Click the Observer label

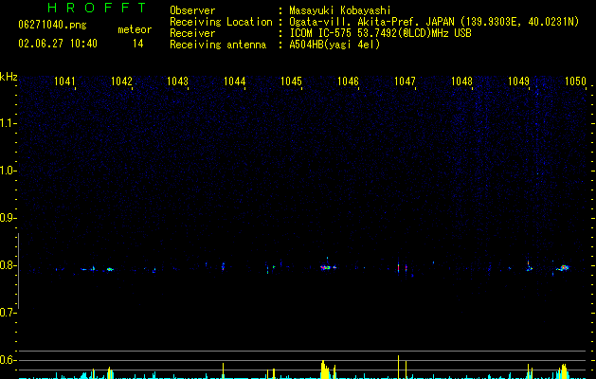pyautogui.click(x=192, y=10)
